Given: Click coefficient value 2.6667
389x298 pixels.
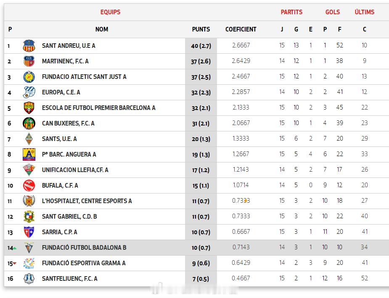Looking at the screenshot, I should pyautogui.click(x=241, y=45).
